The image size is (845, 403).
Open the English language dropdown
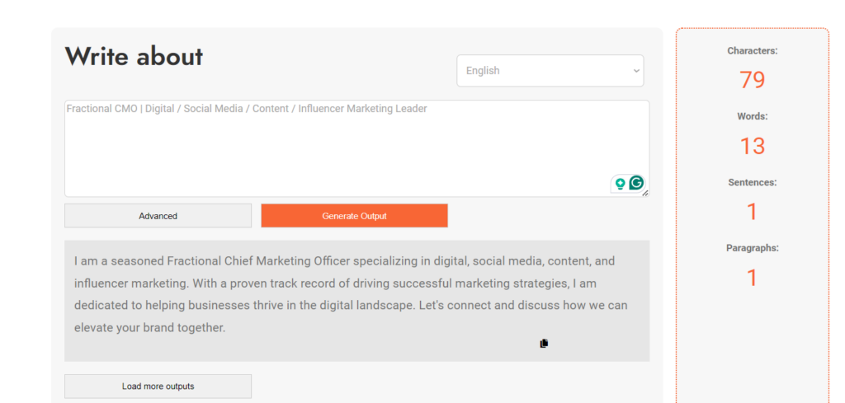550,71
